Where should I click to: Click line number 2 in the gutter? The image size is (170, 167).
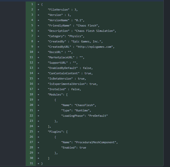coord(32,10)
